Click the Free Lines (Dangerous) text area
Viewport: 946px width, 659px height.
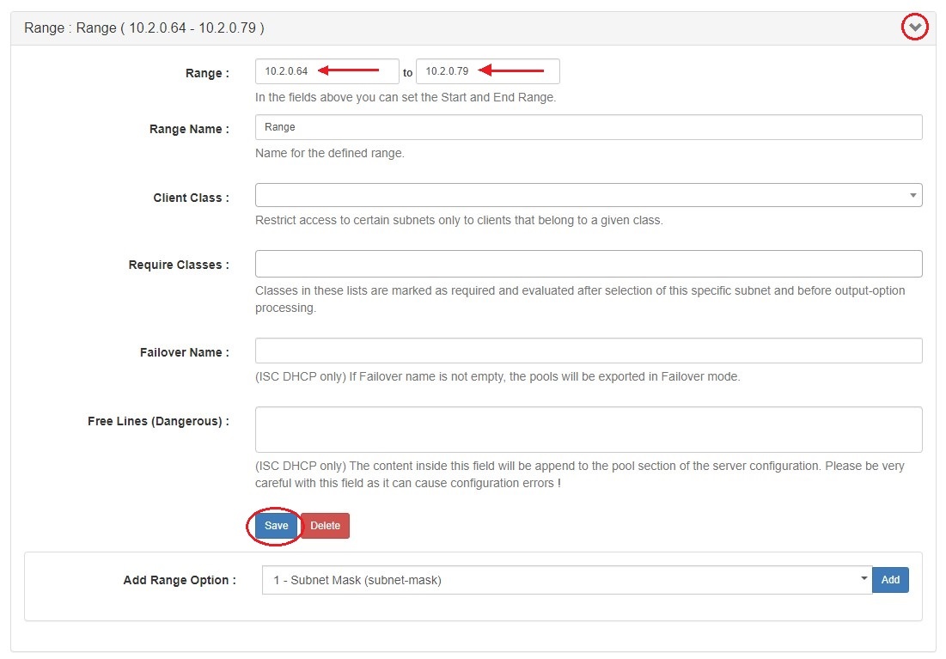(588, 430)
